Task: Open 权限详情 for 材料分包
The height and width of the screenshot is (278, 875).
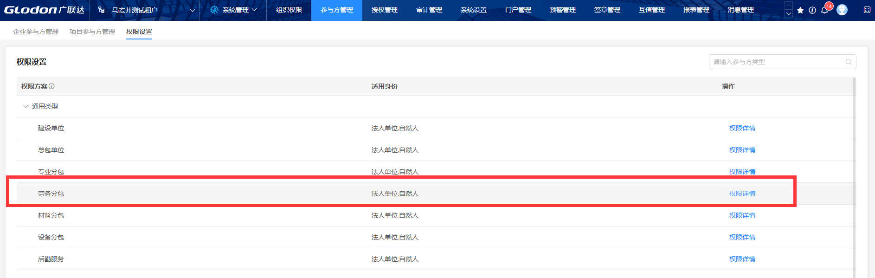Action: coord(742,215)
